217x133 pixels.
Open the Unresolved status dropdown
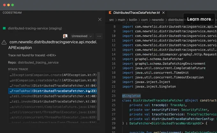81,36
